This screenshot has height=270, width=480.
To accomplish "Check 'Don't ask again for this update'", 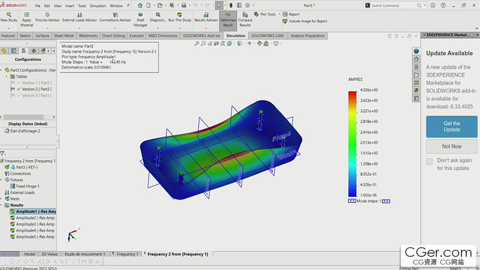I will 430,161.
